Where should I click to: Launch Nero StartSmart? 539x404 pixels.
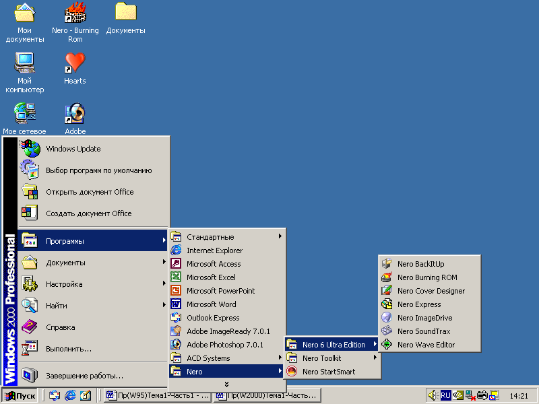332,372
